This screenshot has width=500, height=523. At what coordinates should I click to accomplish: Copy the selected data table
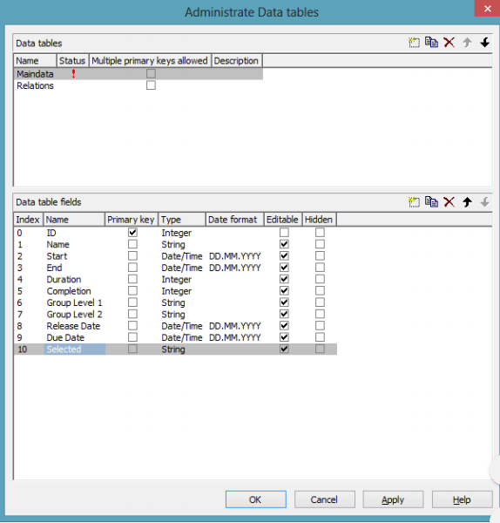[432, 43]
